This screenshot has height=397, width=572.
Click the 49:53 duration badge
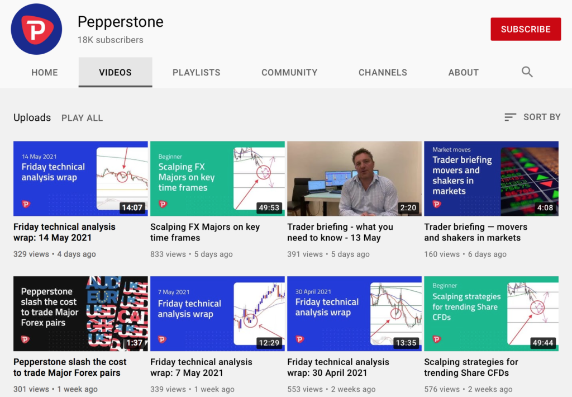tap(269, 208)
